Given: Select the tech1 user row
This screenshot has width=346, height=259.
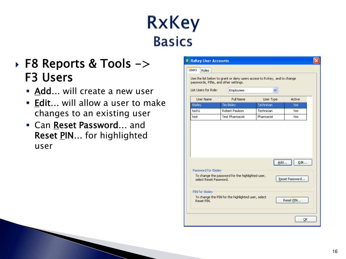Looking at the screenshot, I should (x=248, y=111).
